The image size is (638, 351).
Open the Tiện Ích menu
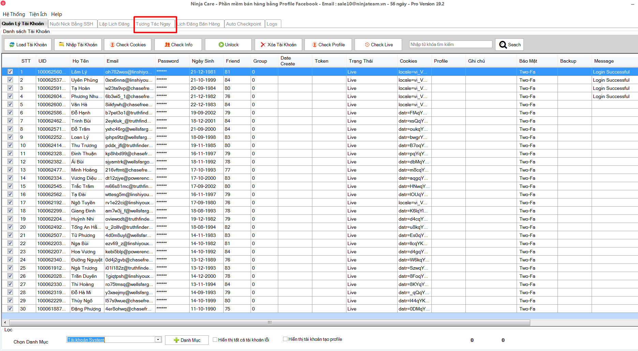click(x=38, y=14)
